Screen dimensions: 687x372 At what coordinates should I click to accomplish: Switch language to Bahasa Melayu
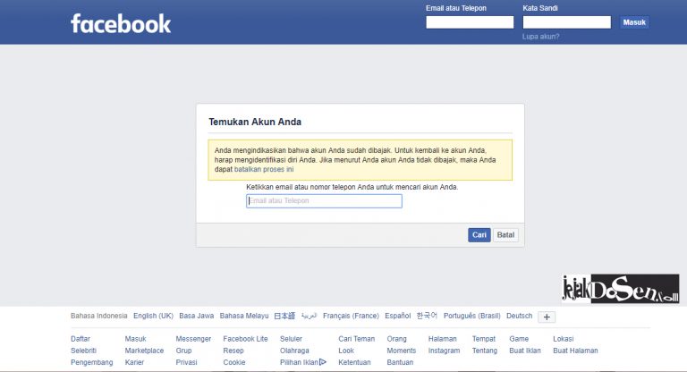(x=244, y=316)
